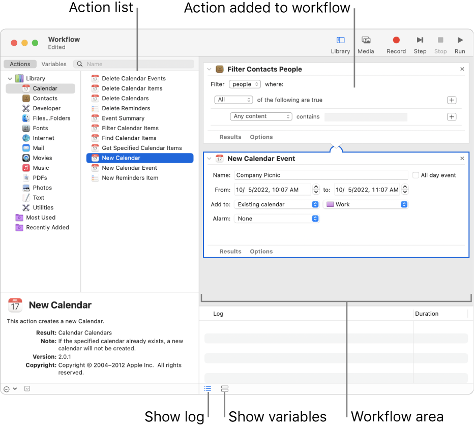Viewport: 474px width, 428px height.
Task: Collapse the Library tree disclosure triangle
Action: (x=9, y=78)
